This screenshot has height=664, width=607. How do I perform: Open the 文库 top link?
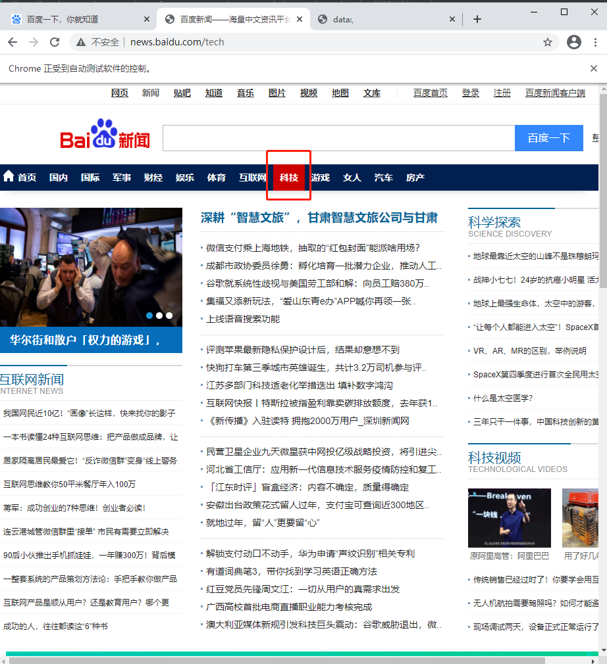point(372,93)
